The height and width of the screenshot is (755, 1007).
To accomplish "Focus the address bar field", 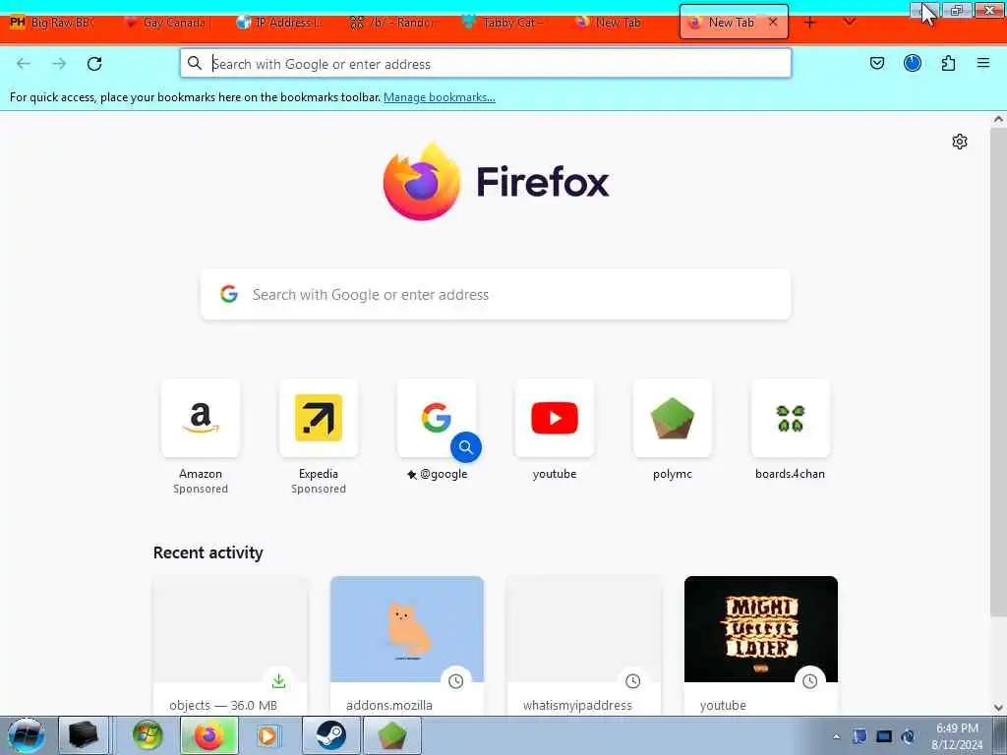I will click(x=486, y=64).
